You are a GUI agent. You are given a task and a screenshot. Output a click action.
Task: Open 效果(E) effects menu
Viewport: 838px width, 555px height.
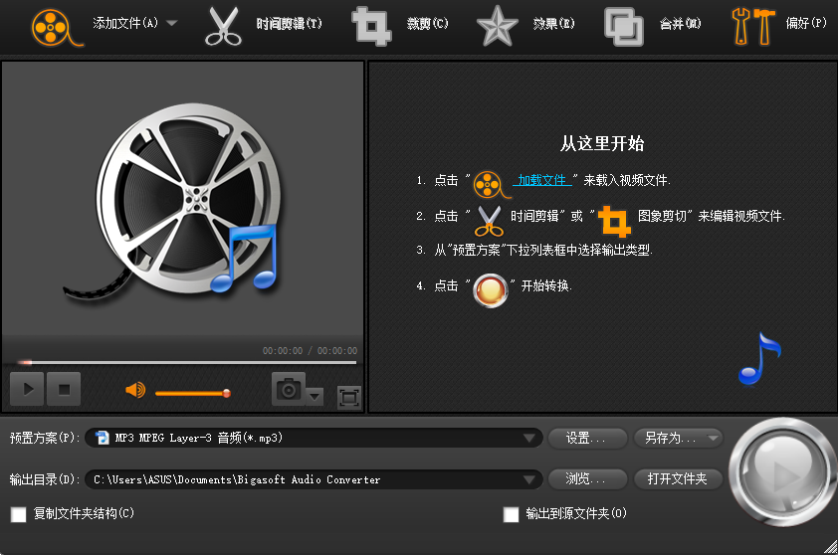coord(553,24)
